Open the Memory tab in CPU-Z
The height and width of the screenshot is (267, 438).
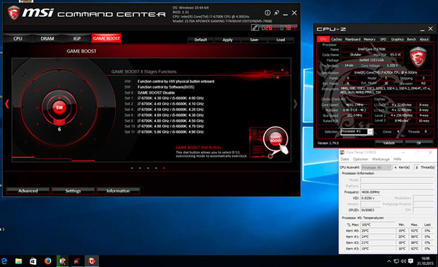click(x=369, y=39)
